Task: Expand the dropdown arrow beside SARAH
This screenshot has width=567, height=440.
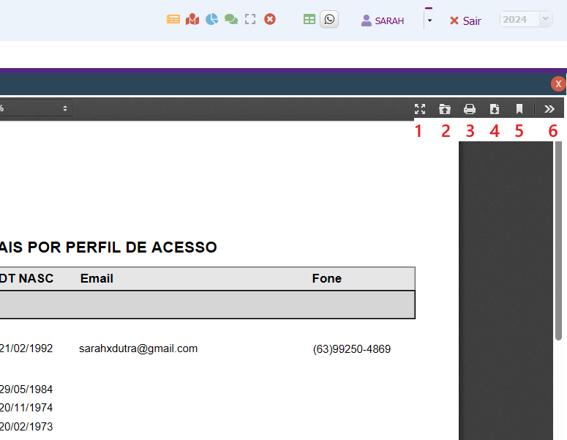Action: 429,20
